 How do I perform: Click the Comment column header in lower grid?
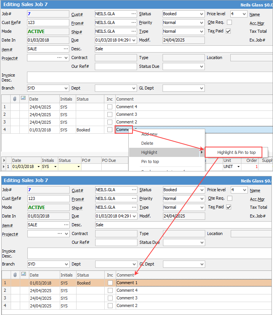pos(125,275)
